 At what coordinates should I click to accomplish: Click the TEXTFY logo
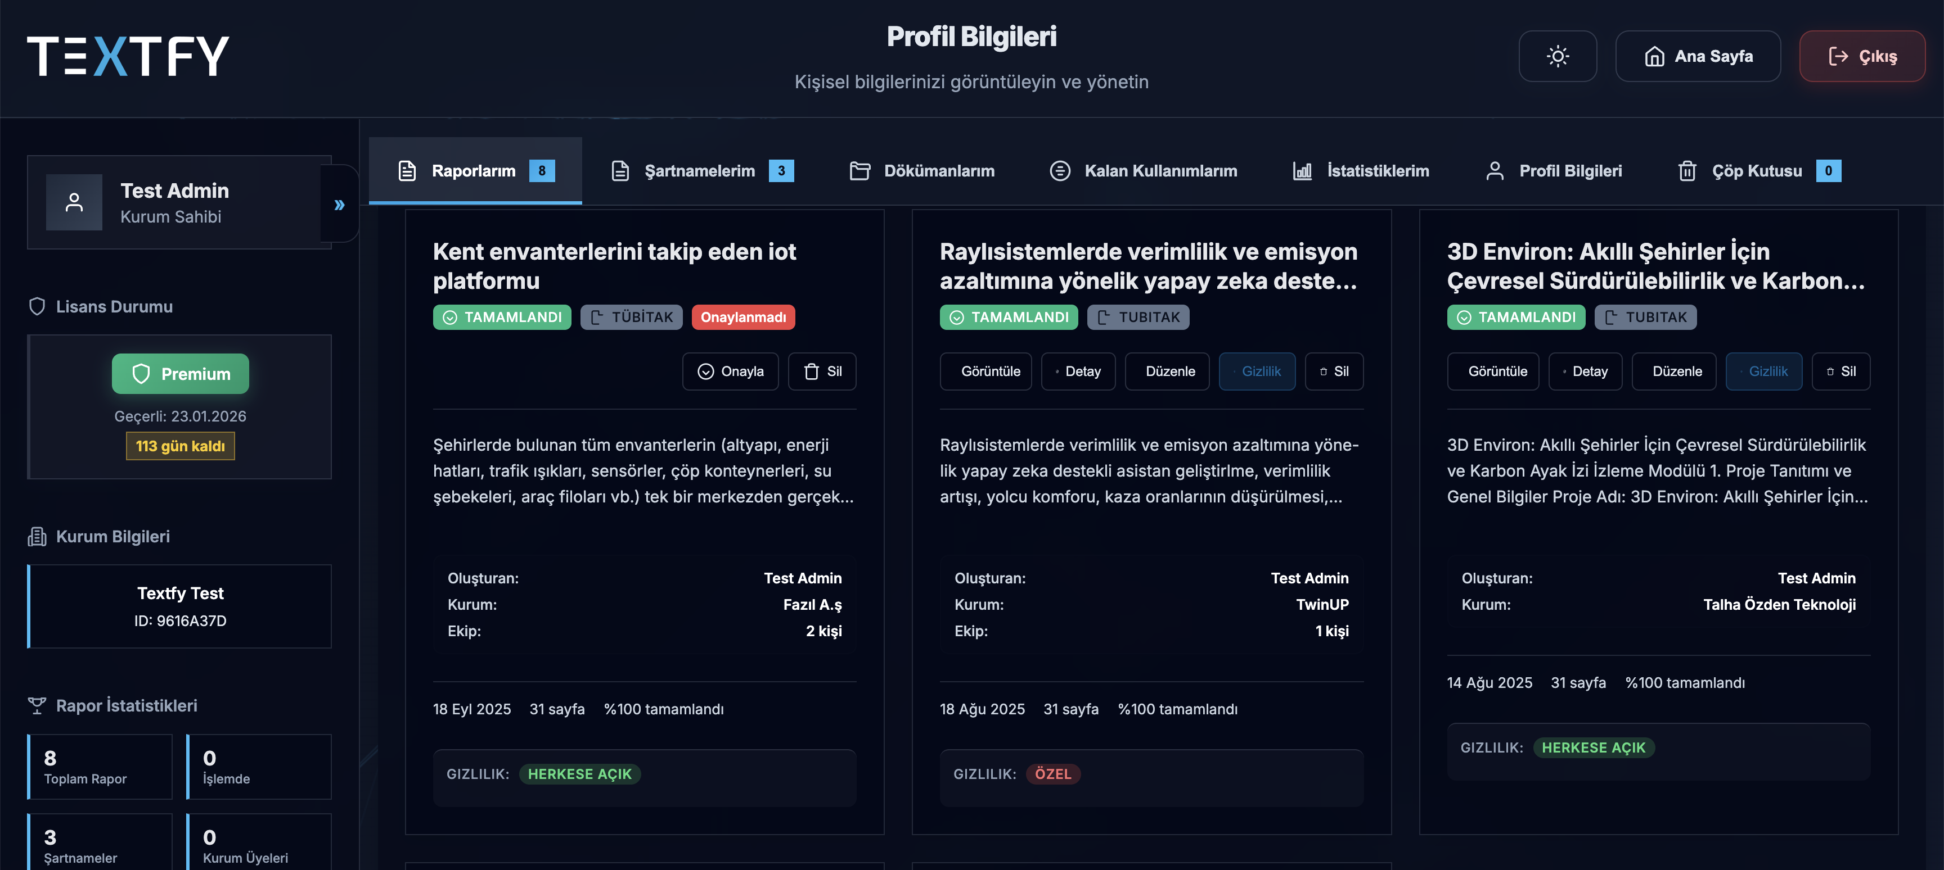(128, 57)
